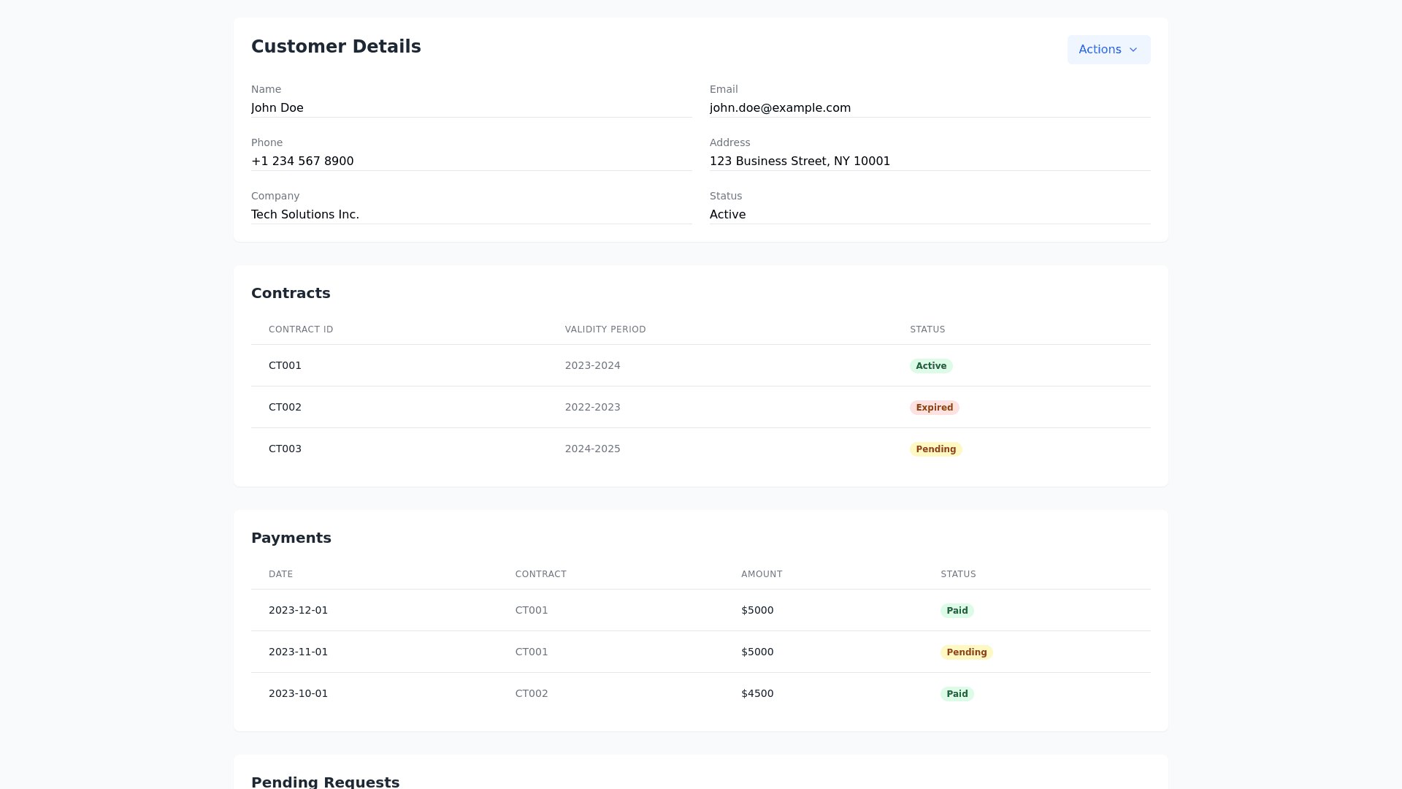The width and height of the screenshot is (1402, 789).
Task: Click the john.doe@example.com email field
Action: click(x=780, y=108)
